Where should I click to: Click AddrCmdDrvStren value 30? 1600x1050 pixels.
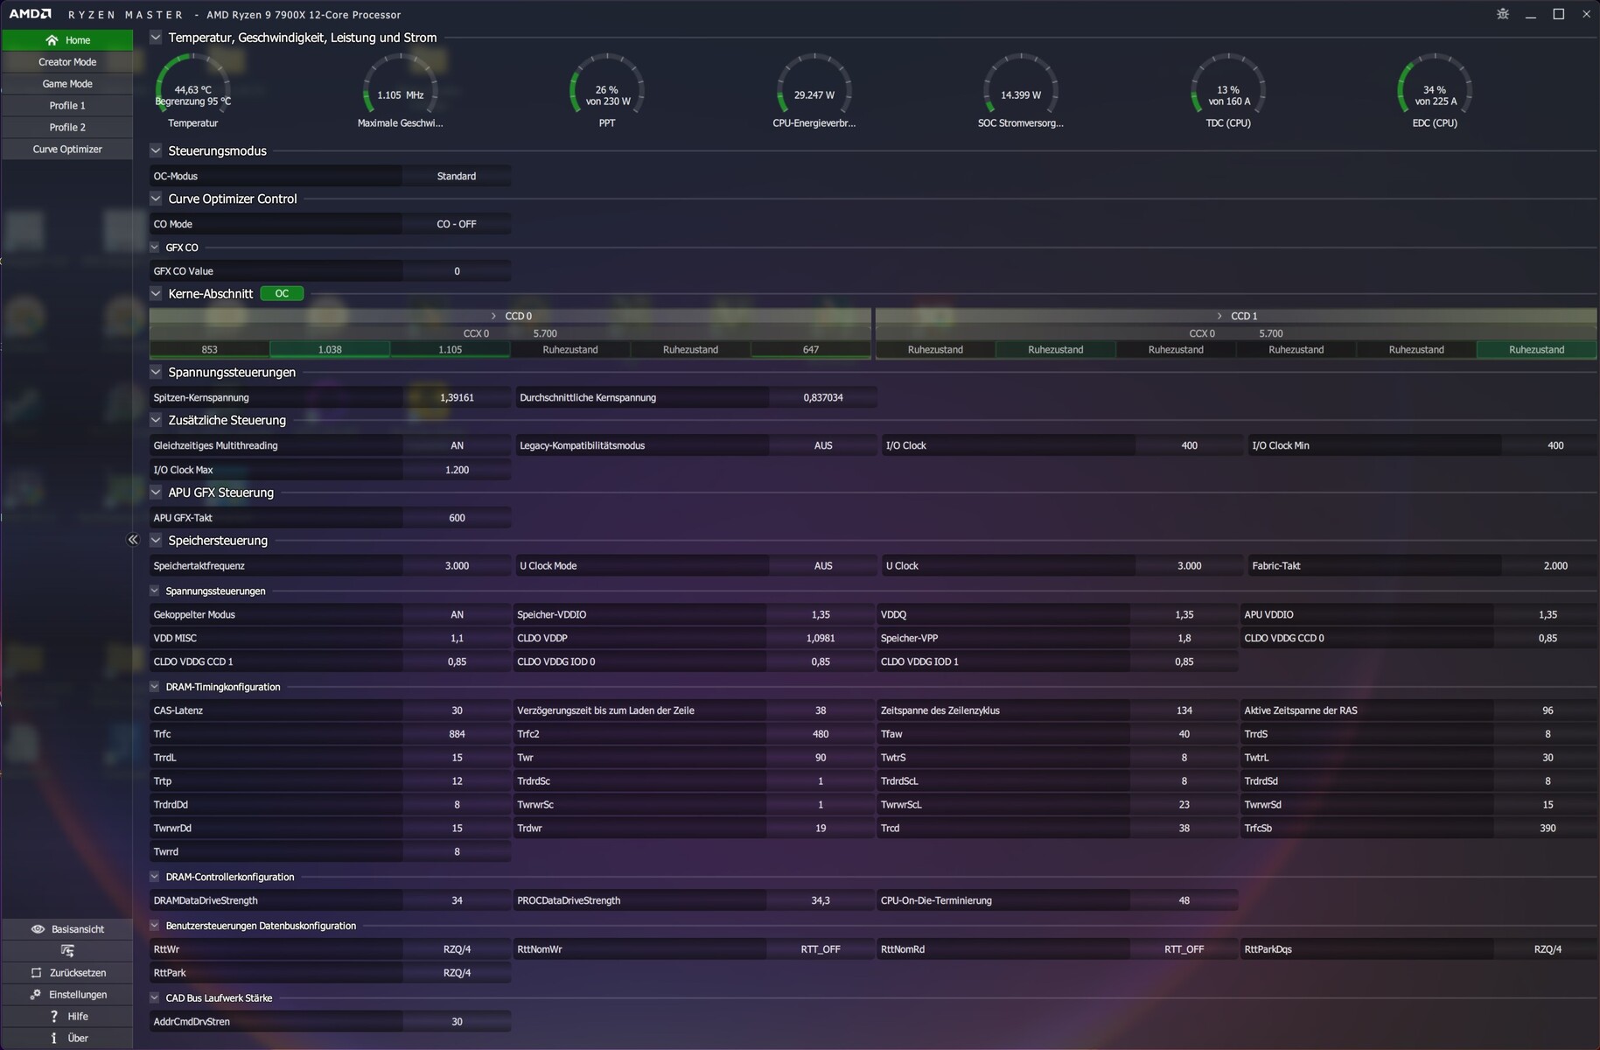pos(457,1022)
